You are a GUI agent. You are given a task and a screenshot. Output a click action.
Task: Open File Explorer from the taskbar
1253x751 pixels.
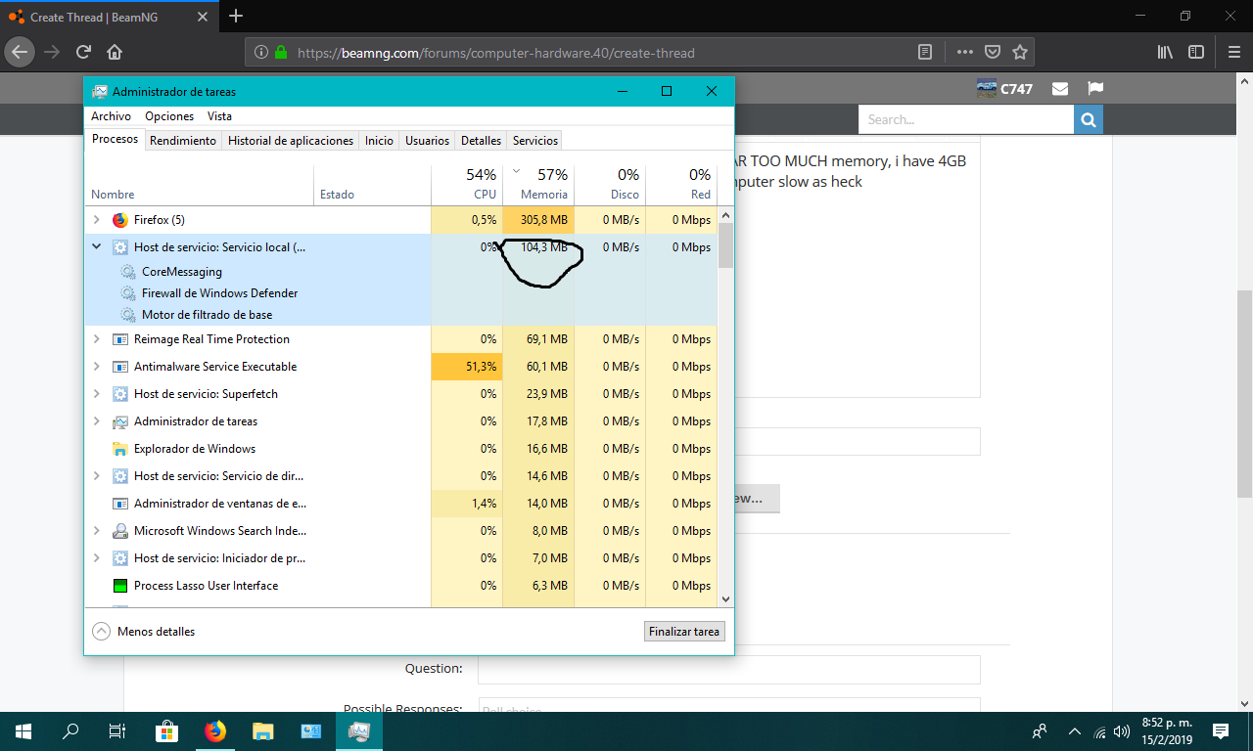click(x=262, y=731)
